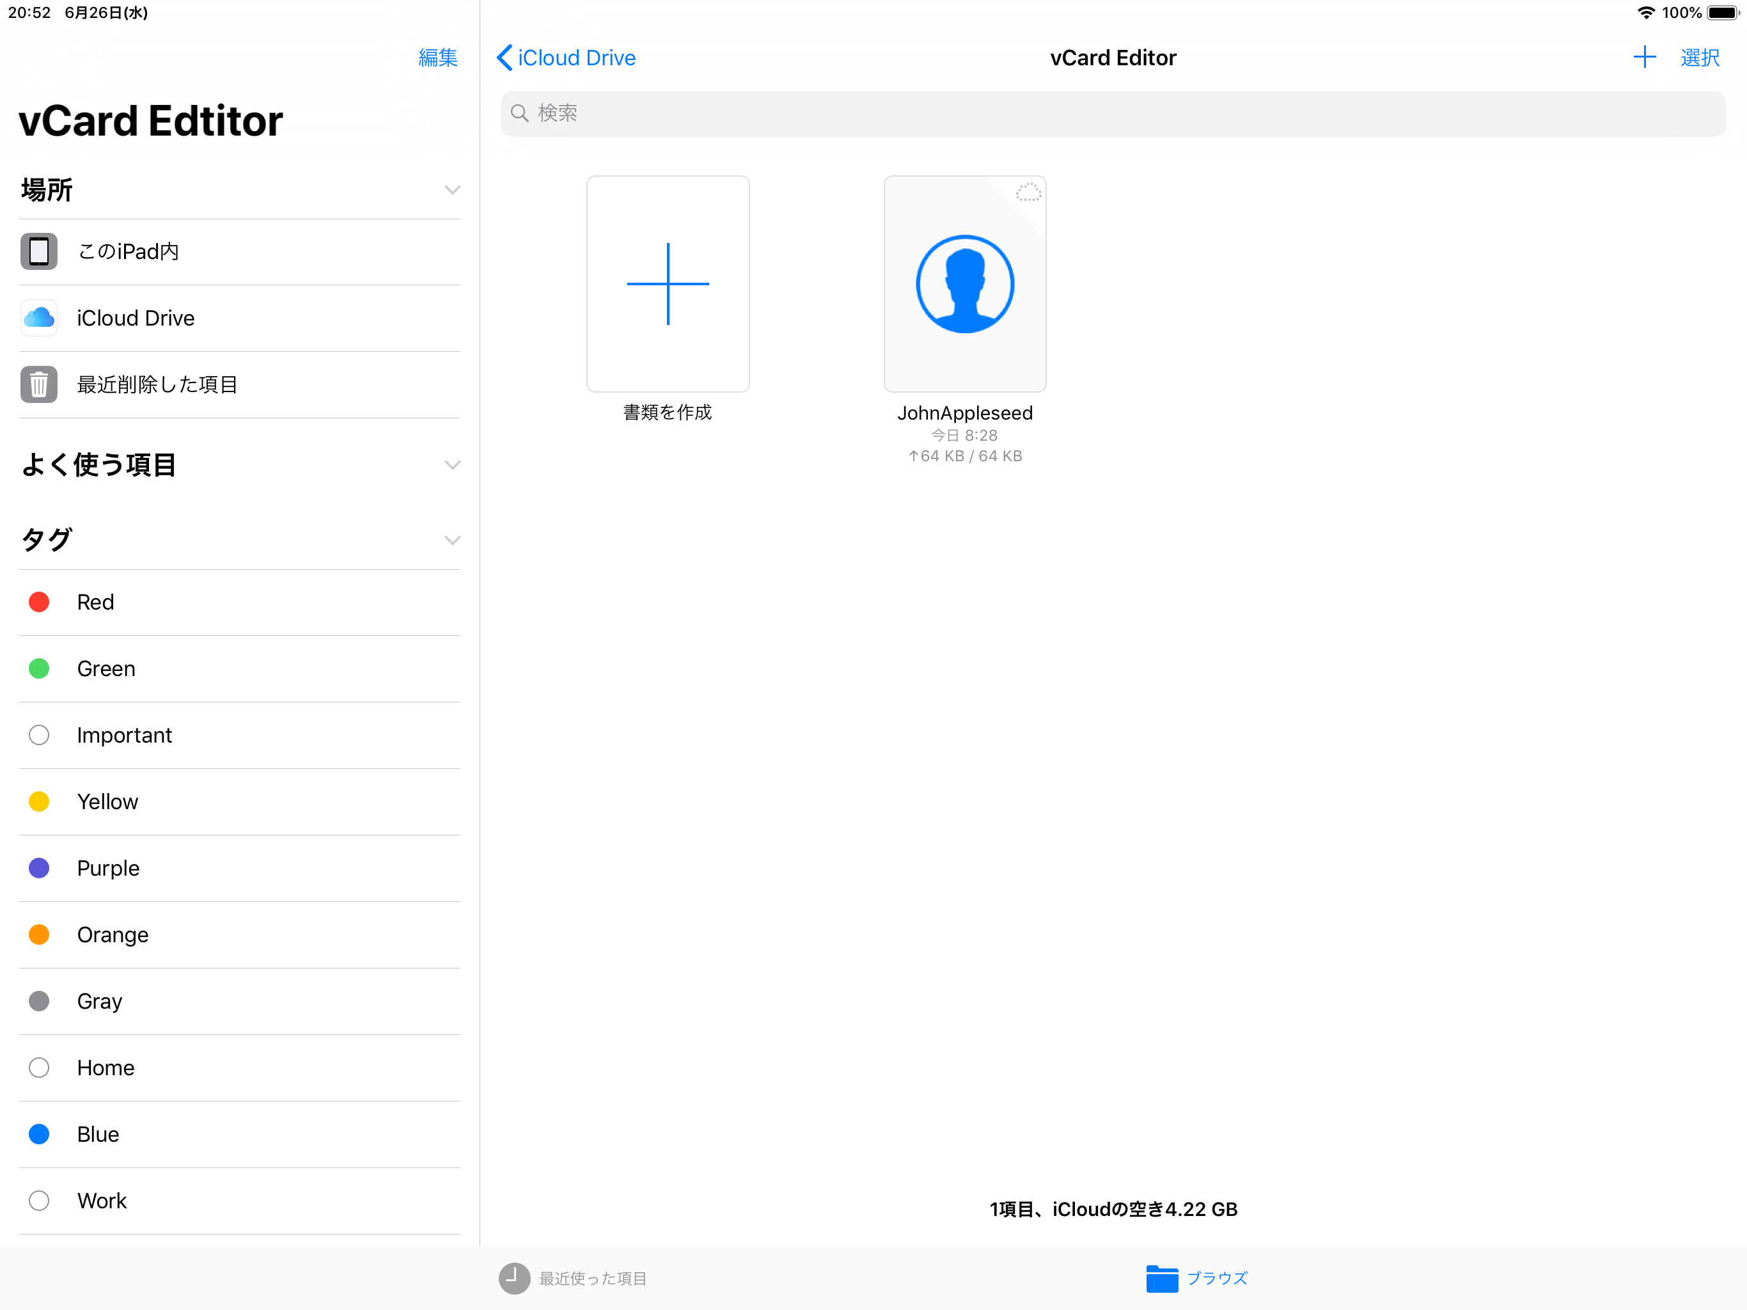Click the JohnAppleseed file name

(964, 413)
